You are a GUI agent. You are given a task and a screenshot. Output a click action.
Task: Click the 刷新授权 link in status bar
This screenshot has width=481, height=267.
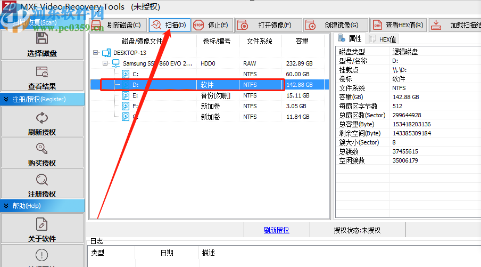[276, 230]
